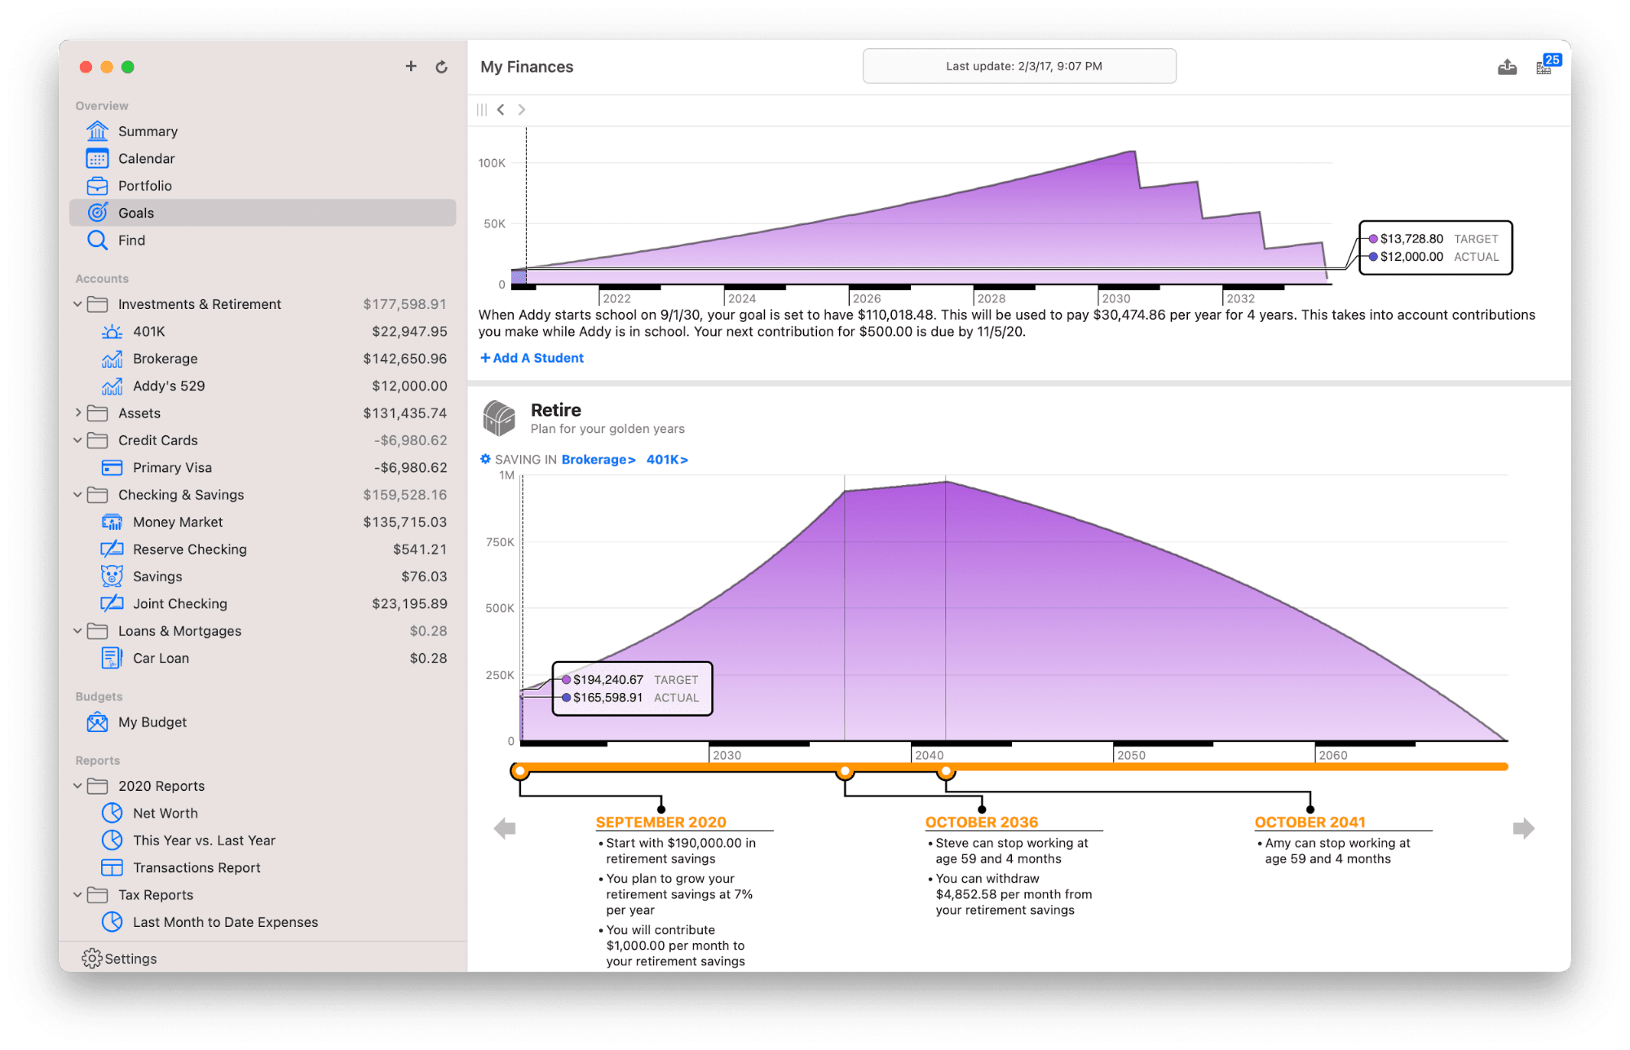Open the notifications icon with badge 25
The image size is (1630, 1050).
coord(1548,64)
